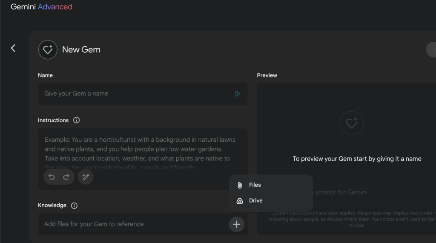The width and height of the screenshot is (436, 243).
Task: Choose Files from the upload menu
Action: point(271,185)
